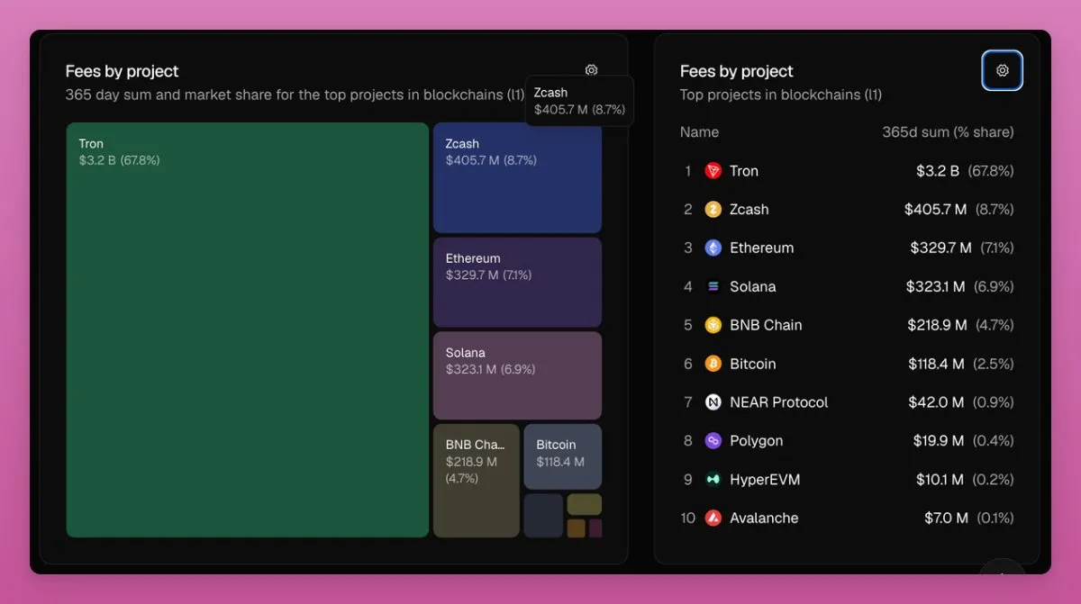Open the Polygon name in list
This screenshot has width=1081, height=604.
pyautogui.click(x=757, y=441)
